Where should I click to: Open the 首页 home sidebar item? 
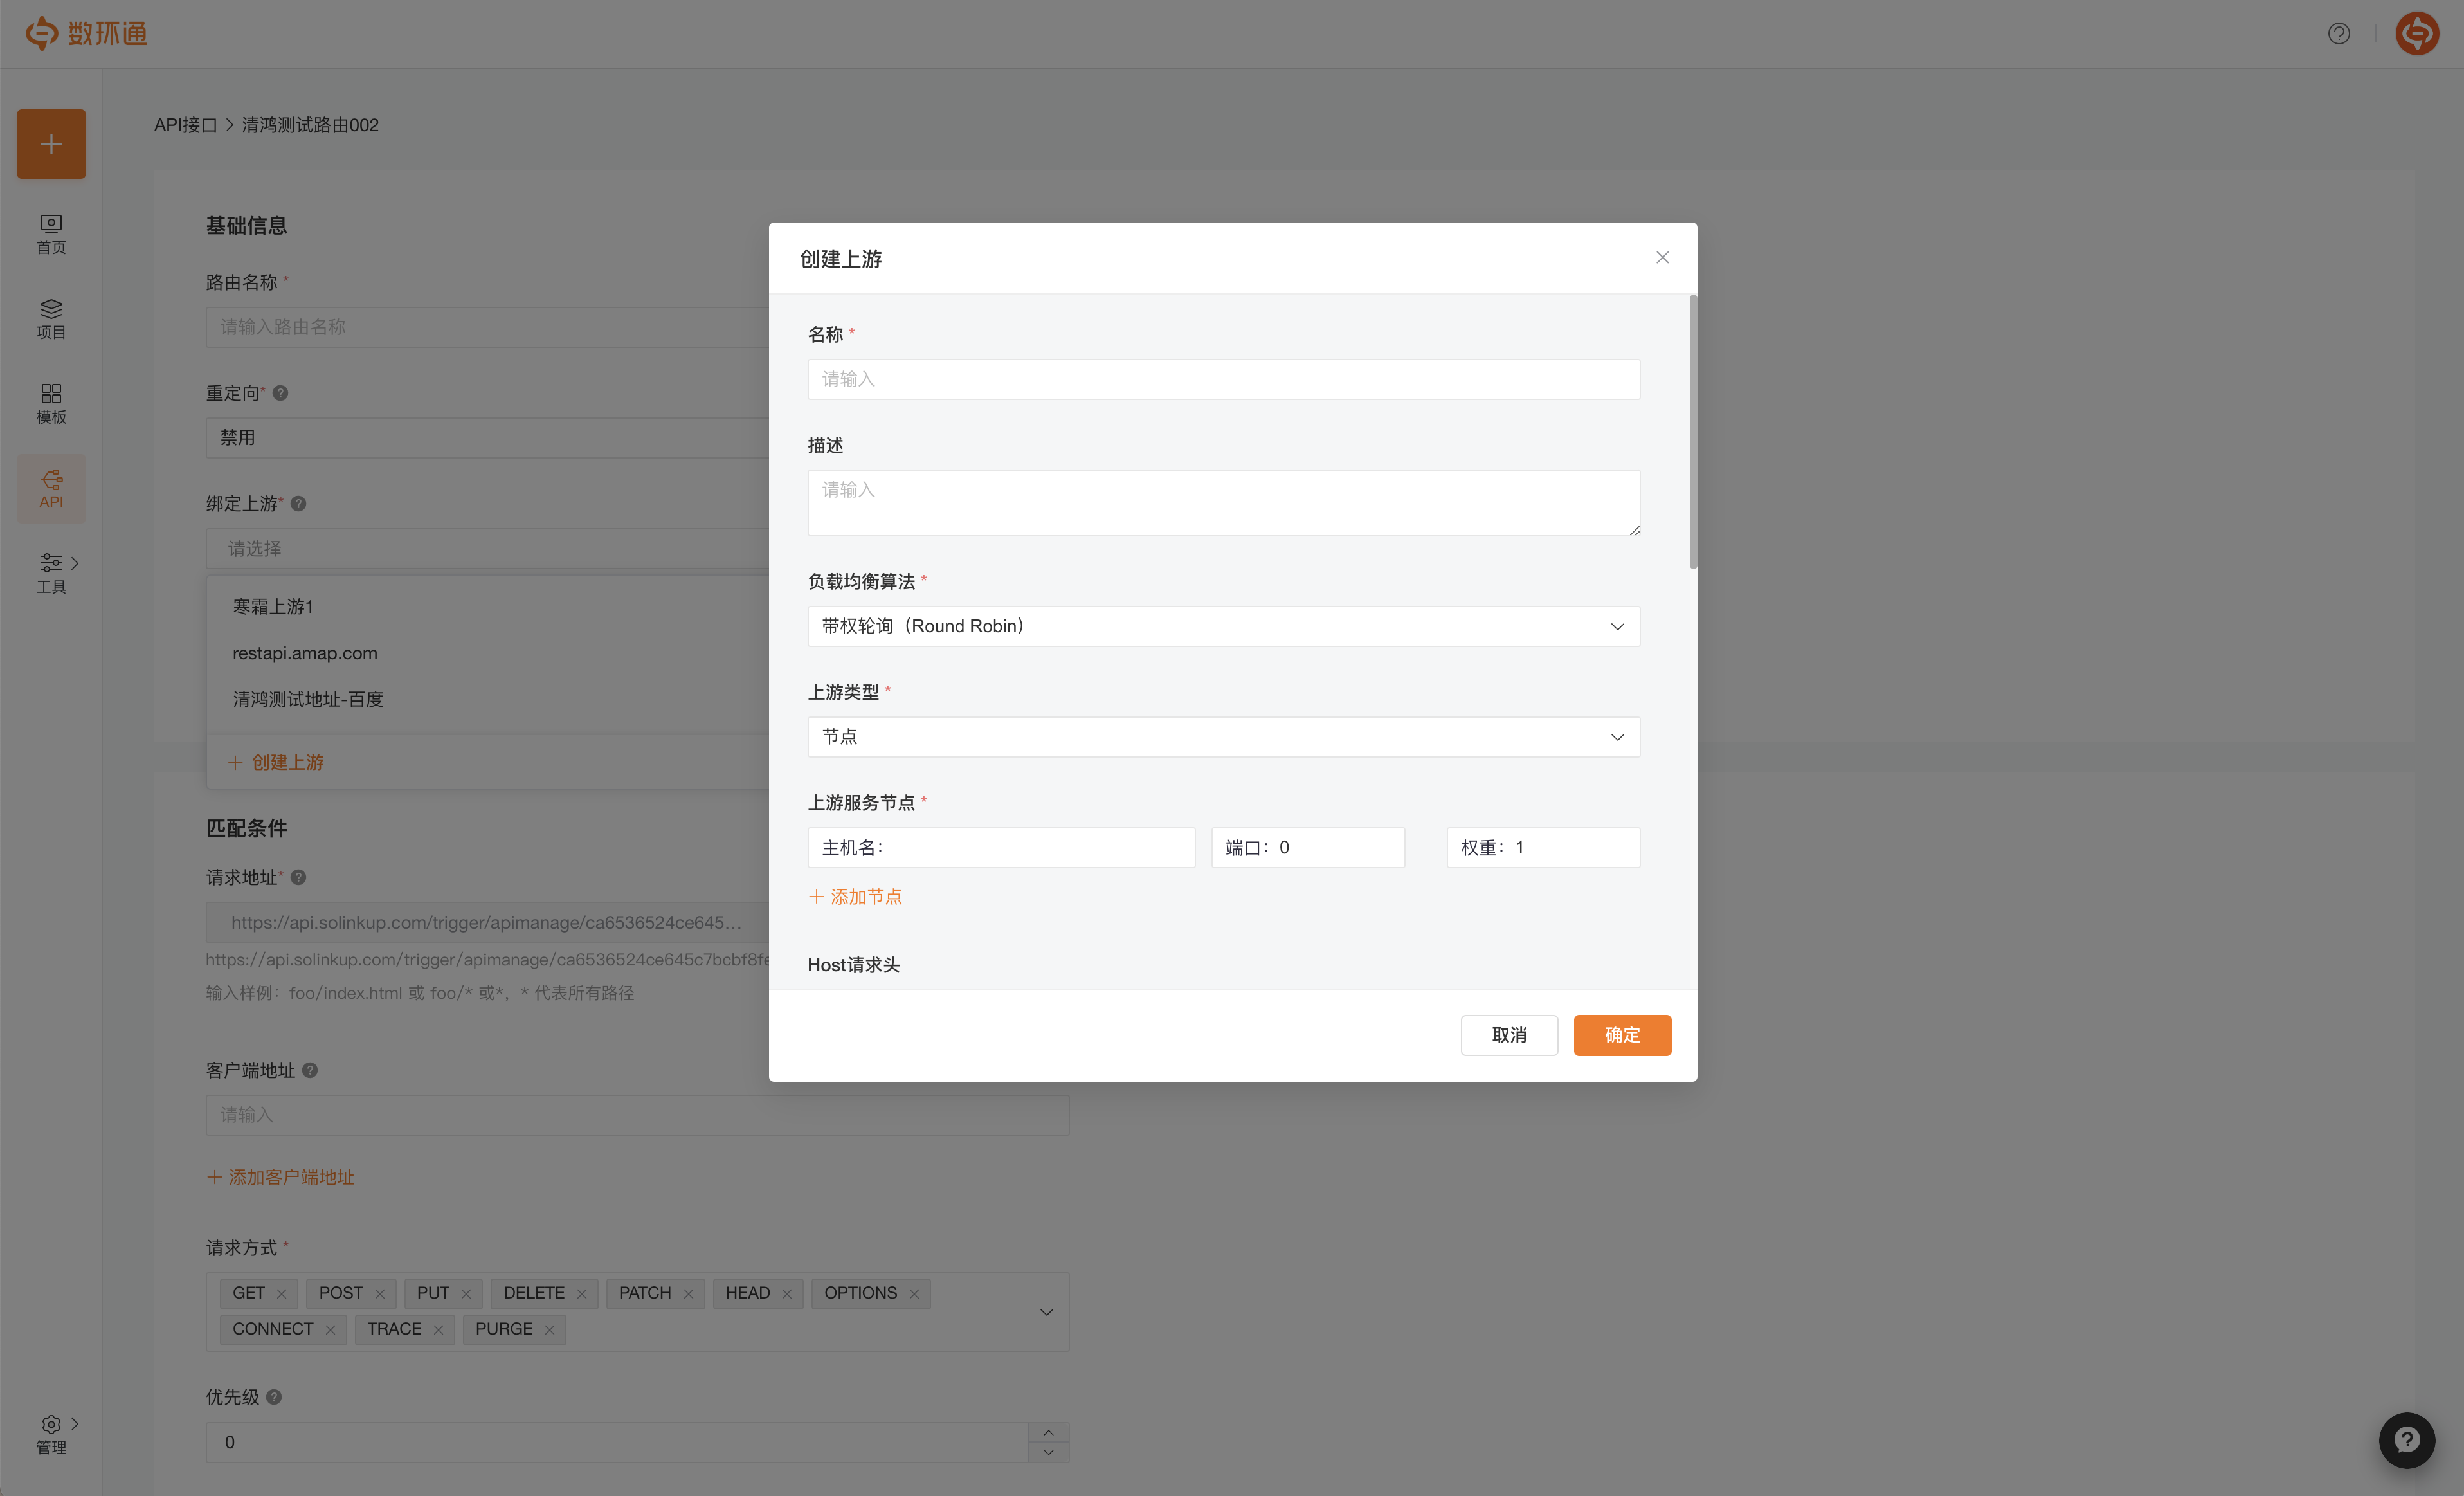point(51,235)
